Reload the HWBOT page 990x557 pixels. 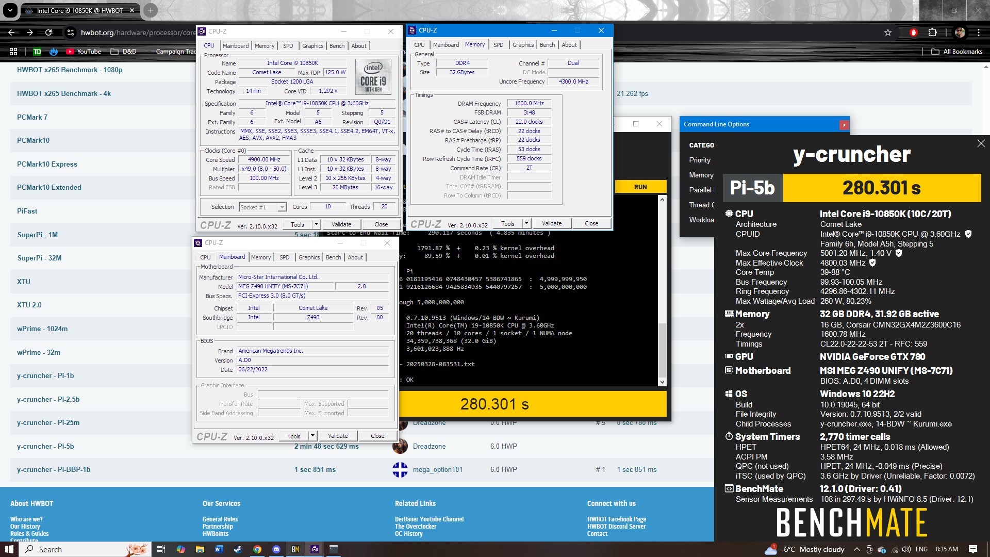48,32
